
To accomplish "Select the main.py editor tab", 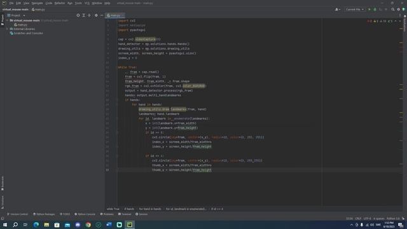I will pyautogui.click(x=114, y=15).
